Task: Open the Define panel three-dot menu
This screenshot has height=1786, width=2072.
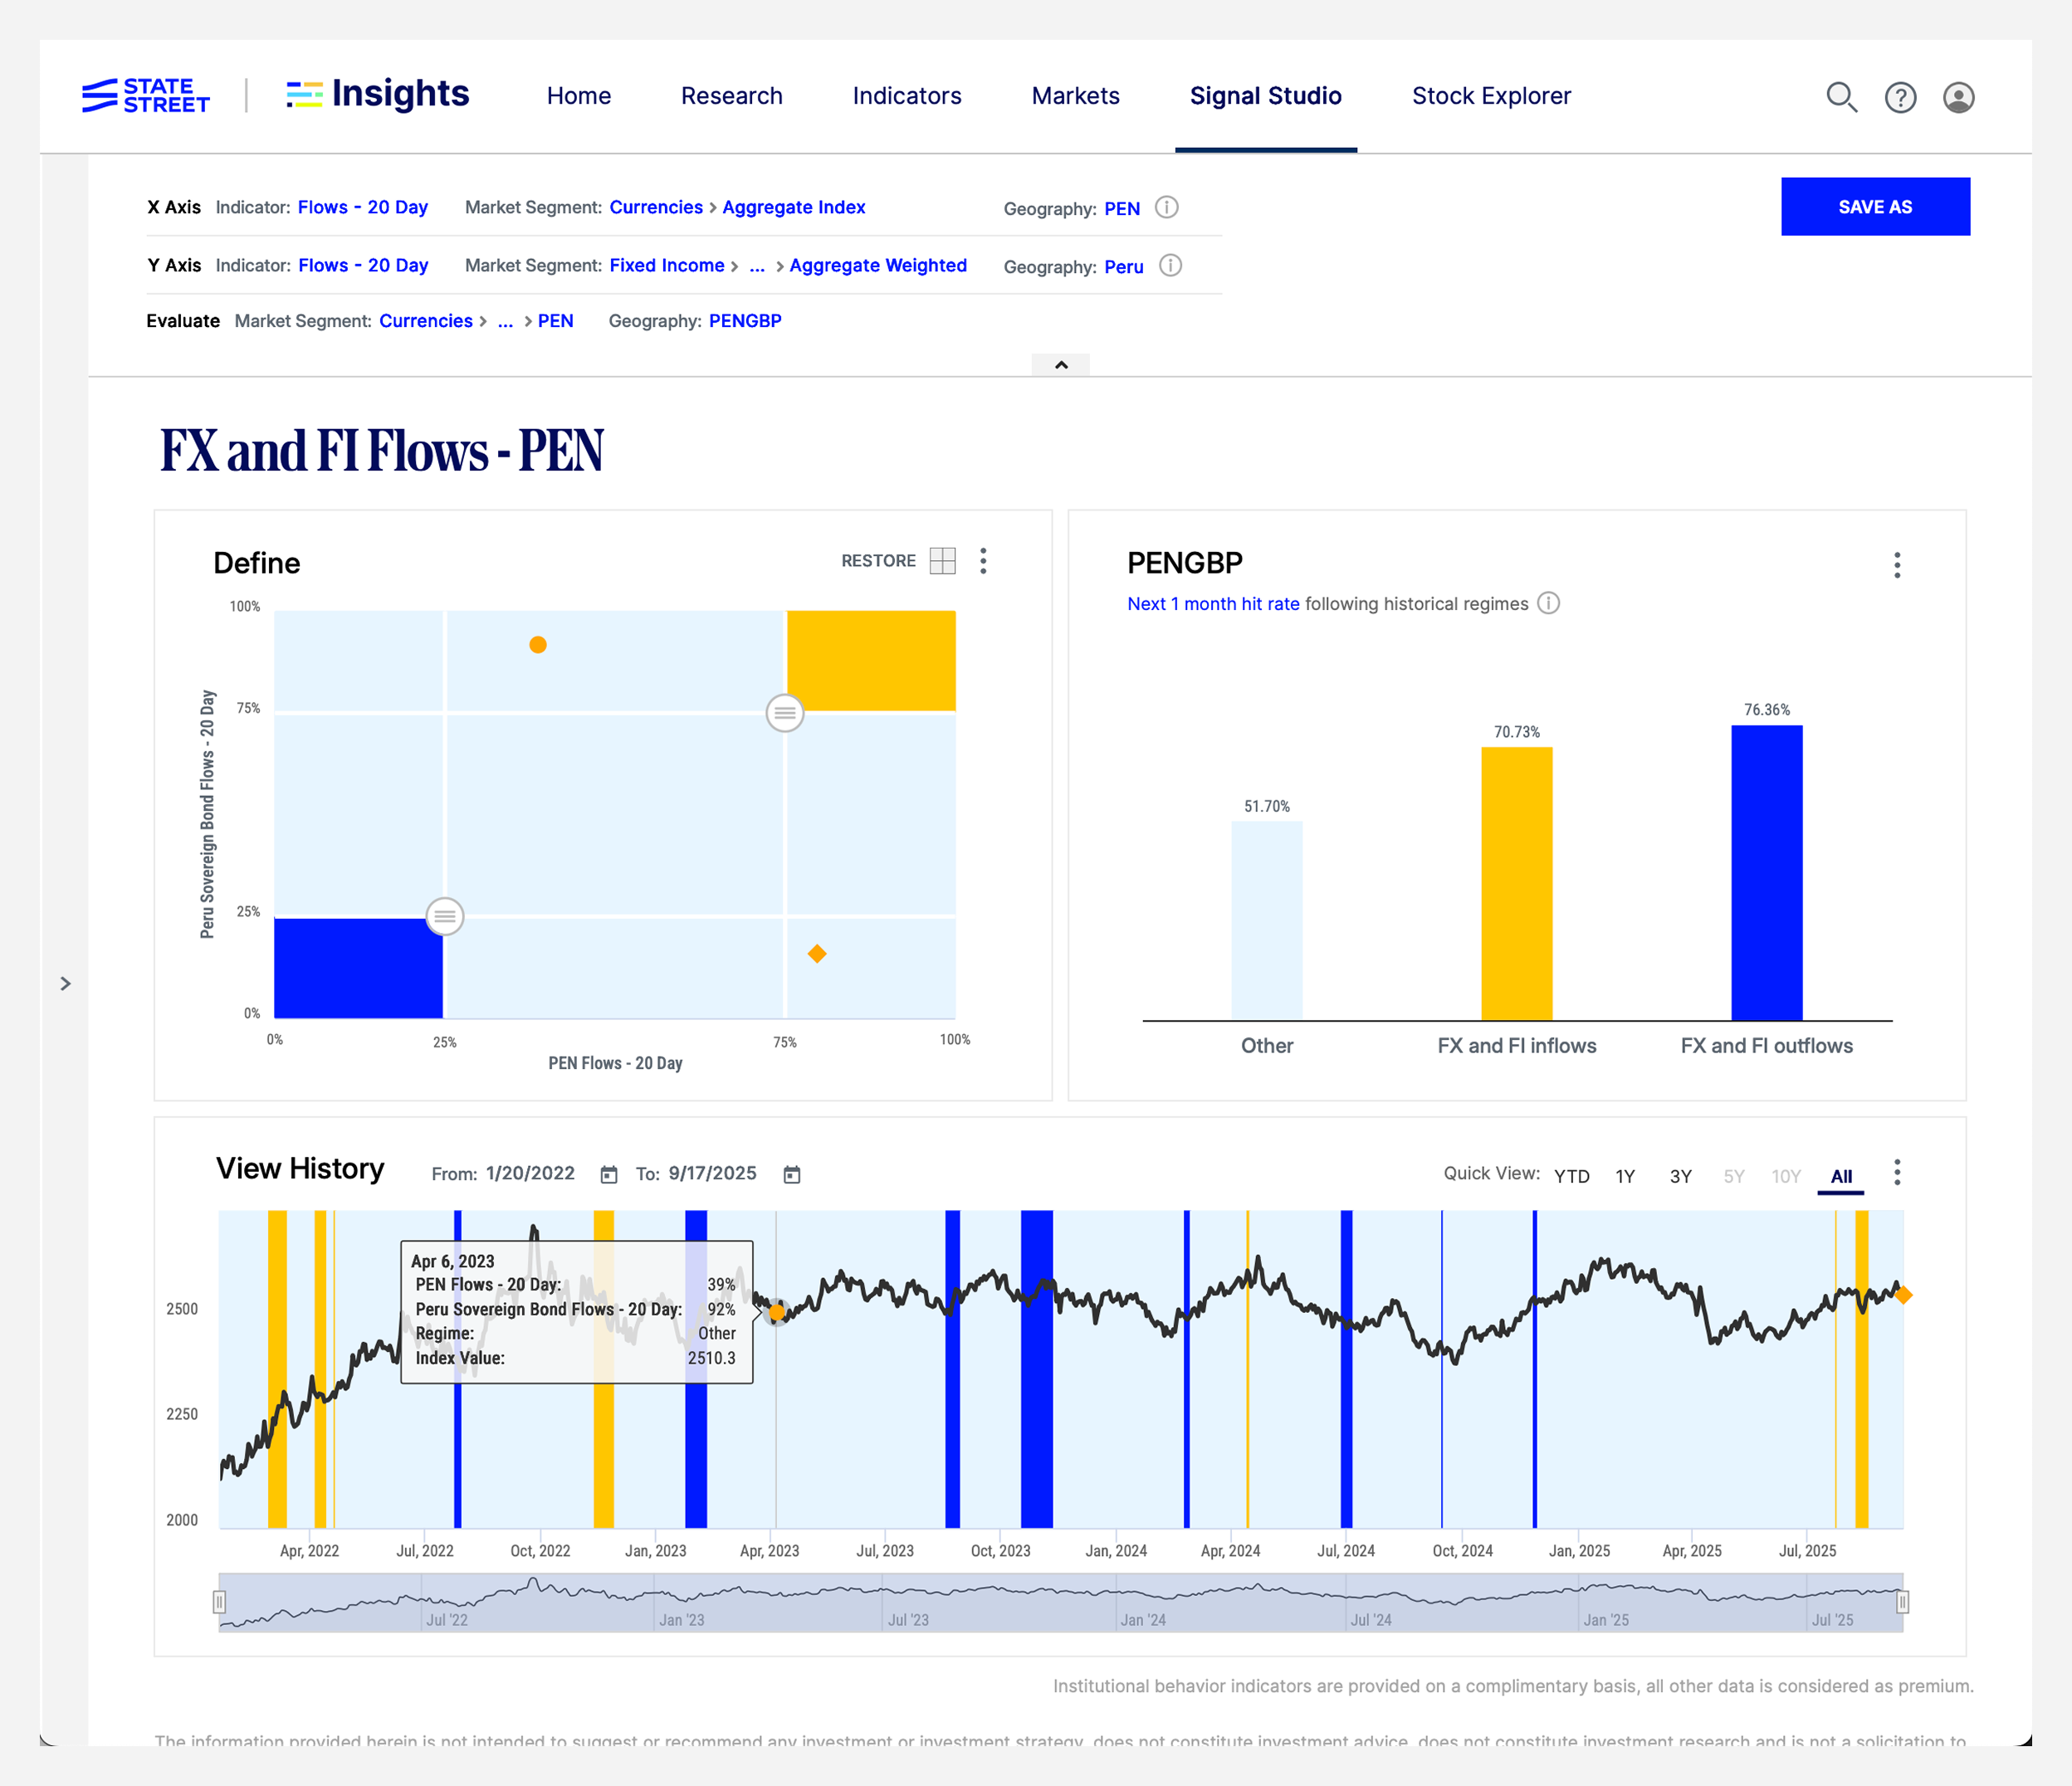Action: tap(983, 561)
